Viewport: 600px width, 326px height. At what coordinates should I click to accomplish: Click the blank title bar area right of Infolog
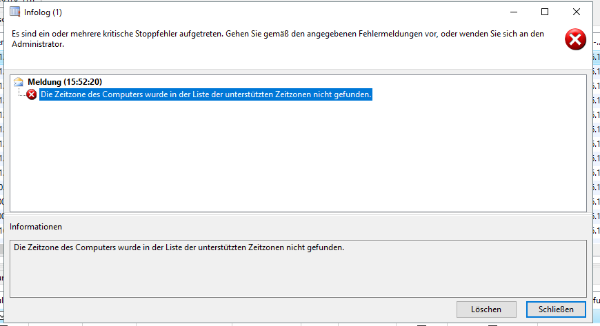point(276,12)
